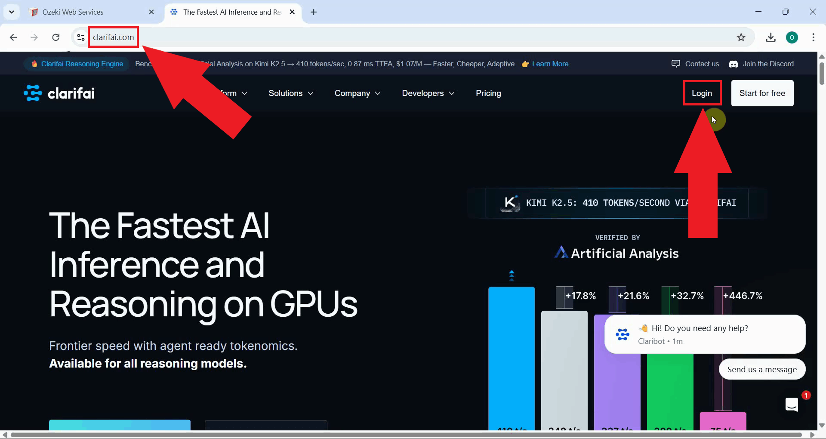
Task: Open the Contact us chat icon
Action: point(676,63)
